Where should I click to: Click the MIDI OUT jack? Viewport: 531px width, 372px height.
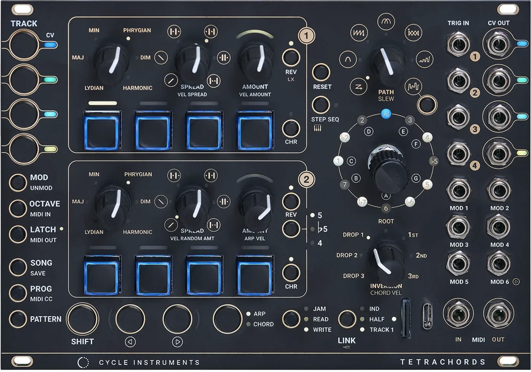498,314
